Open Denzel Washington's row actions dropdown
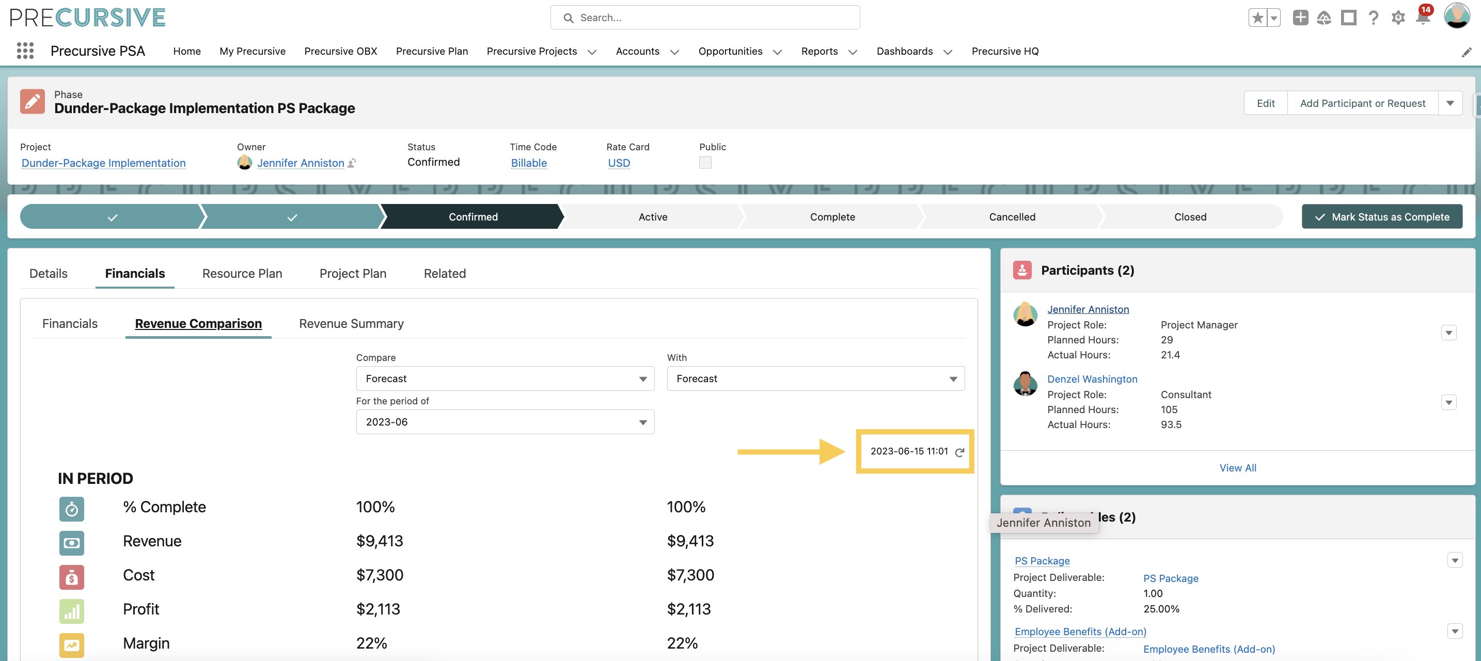 click(1450, 402)
